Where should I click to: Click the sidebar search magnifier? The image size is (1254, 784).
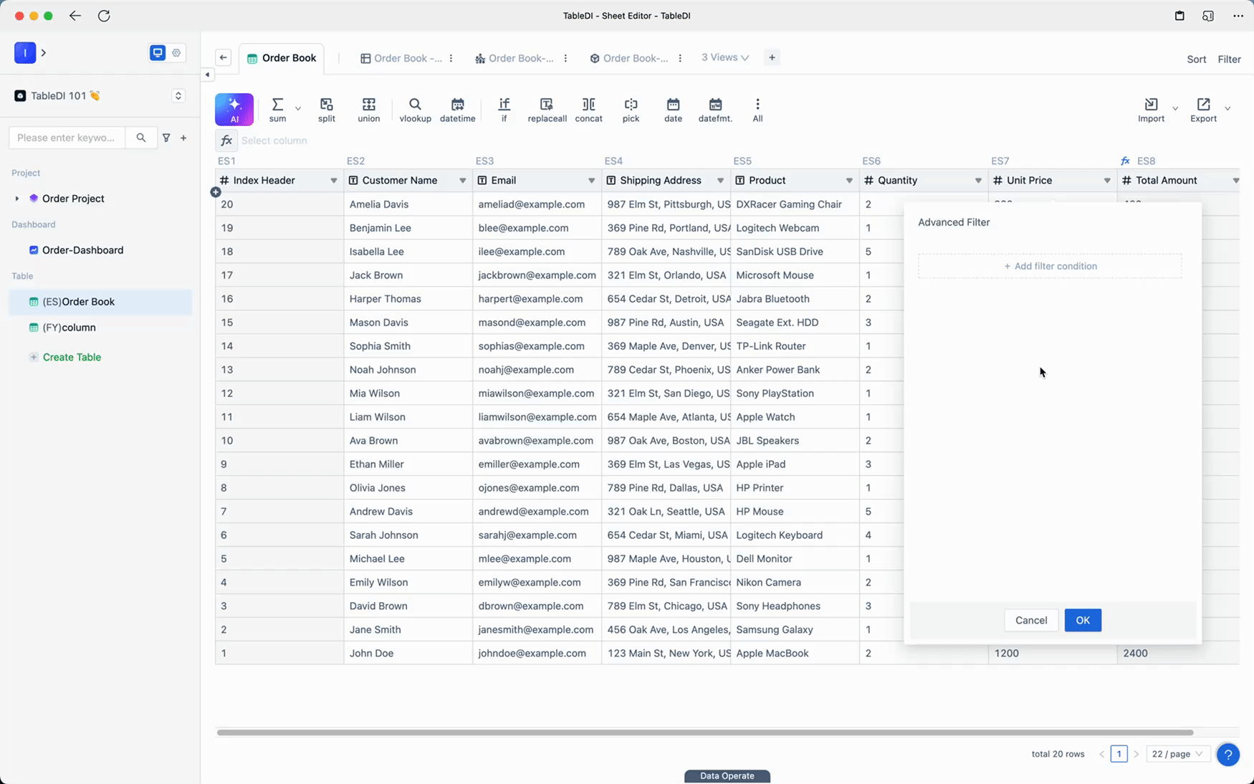(141, 138)
